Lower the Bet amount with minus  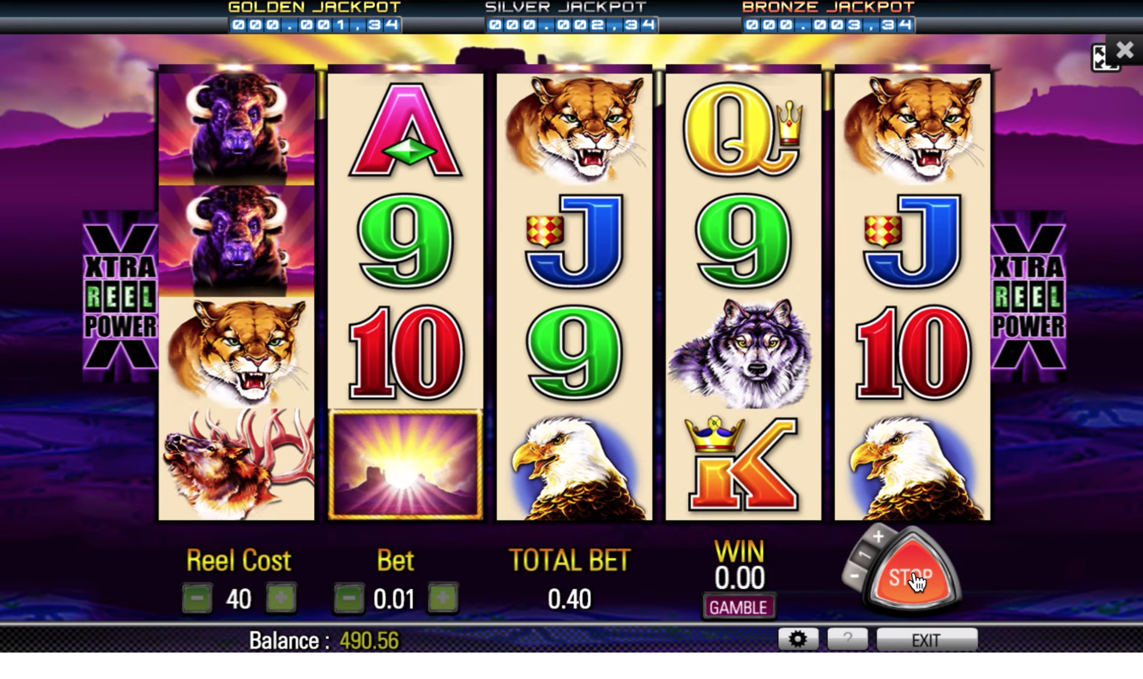(349, 598)
